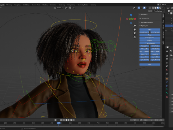The image size is (173, 130).
Task: Toggle the Arm.L (IK) rig layer button
Action: tap(144, 46)
